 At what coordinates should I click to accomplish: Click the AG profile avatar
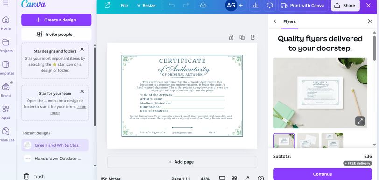231,5
